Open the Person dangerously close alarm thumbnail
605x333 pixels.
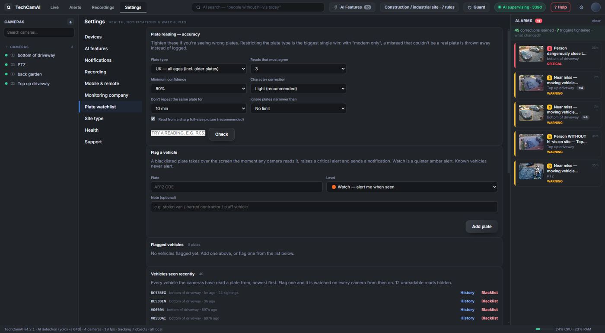coord(531,54)
